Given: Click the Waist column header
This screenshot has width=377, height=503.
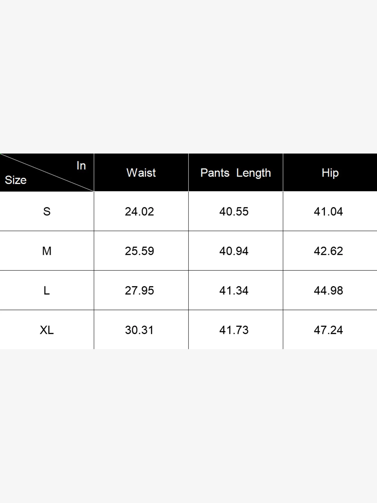Looking at the screenshot, I should click(x=141, y=173).
